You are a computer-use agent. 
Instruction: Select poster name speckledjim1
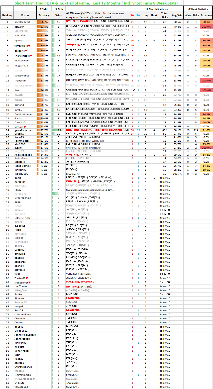(x=22, y=22)
